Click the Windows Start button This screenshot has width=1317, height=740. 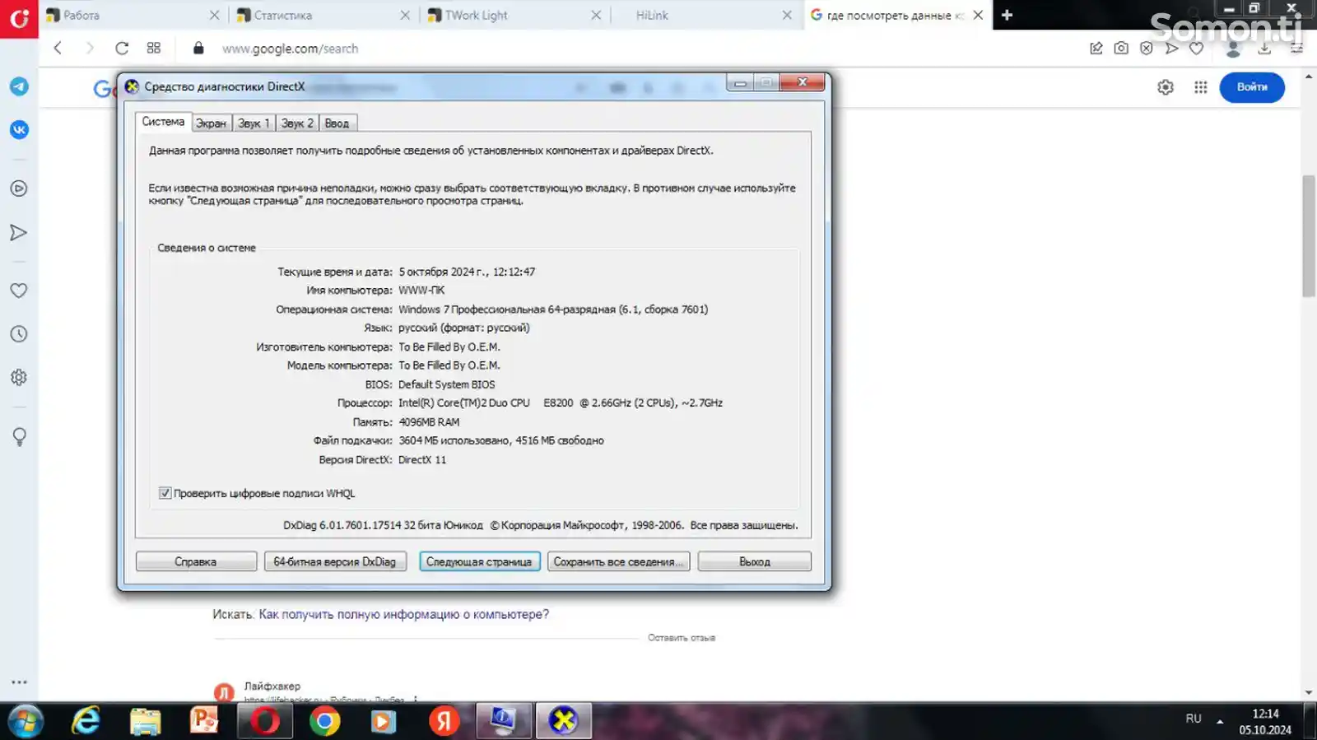pos(24,722)
